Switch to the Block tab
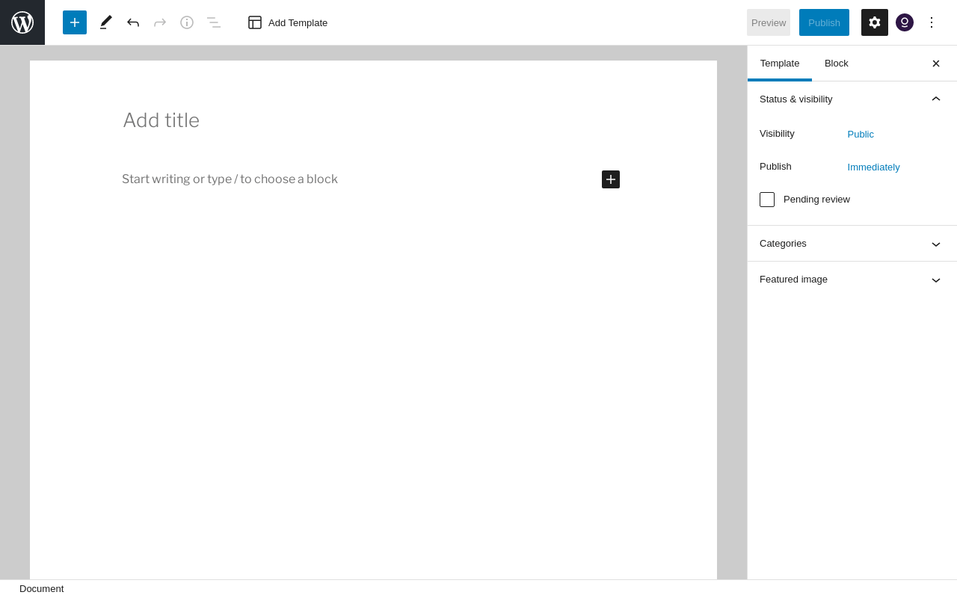Viewport: 957px width, 598px height. (x=837, y=64)
